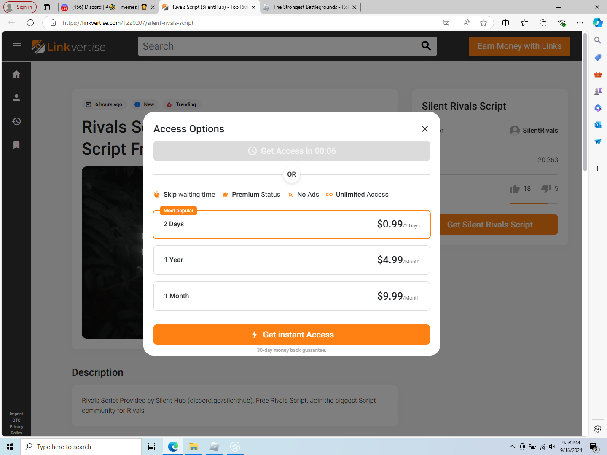Click the New tag
The image size is (607, 455).
(144, 104)
